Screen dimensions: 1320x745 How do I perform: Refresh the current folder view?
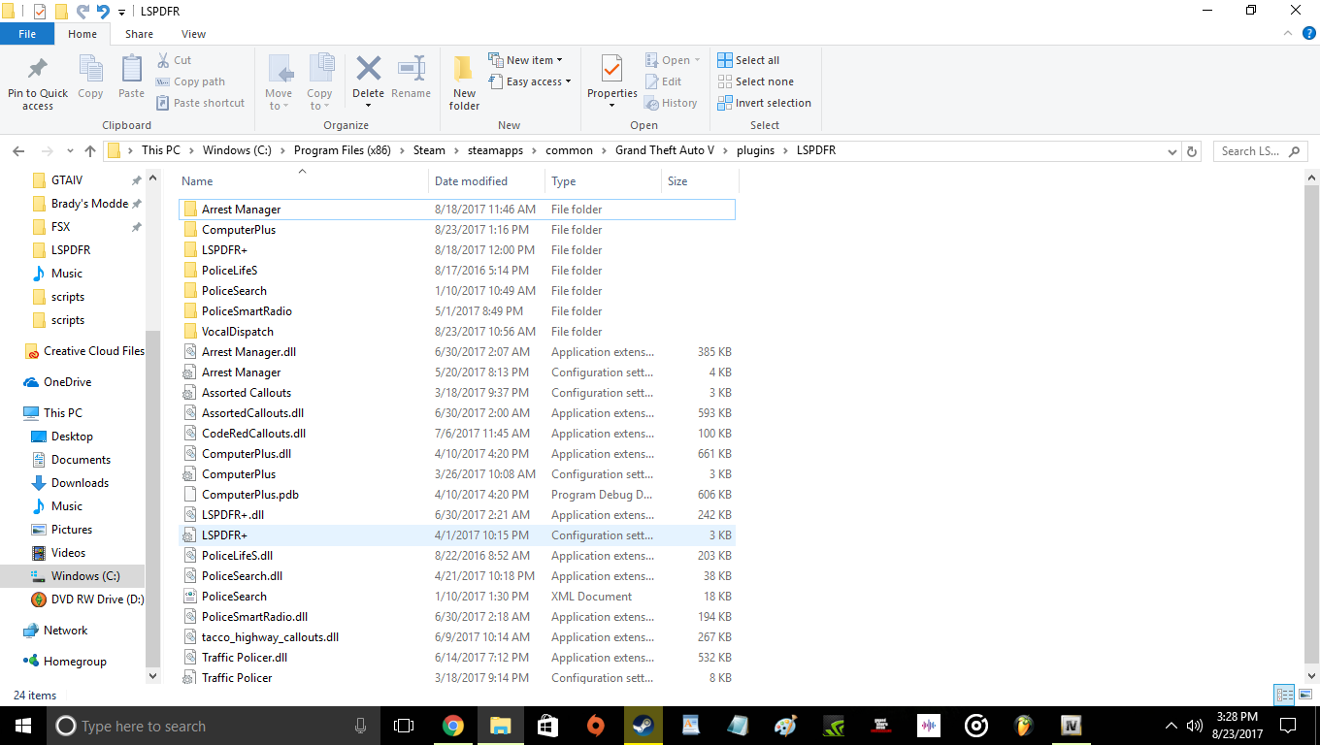tap(1193, 151)
